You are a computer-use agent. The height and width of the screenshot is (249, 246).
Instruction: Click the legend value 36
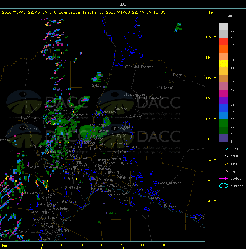(x=232, y=104)
